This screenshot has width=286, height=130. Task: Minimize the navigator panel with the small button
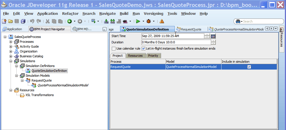click(x=105, y=29)
